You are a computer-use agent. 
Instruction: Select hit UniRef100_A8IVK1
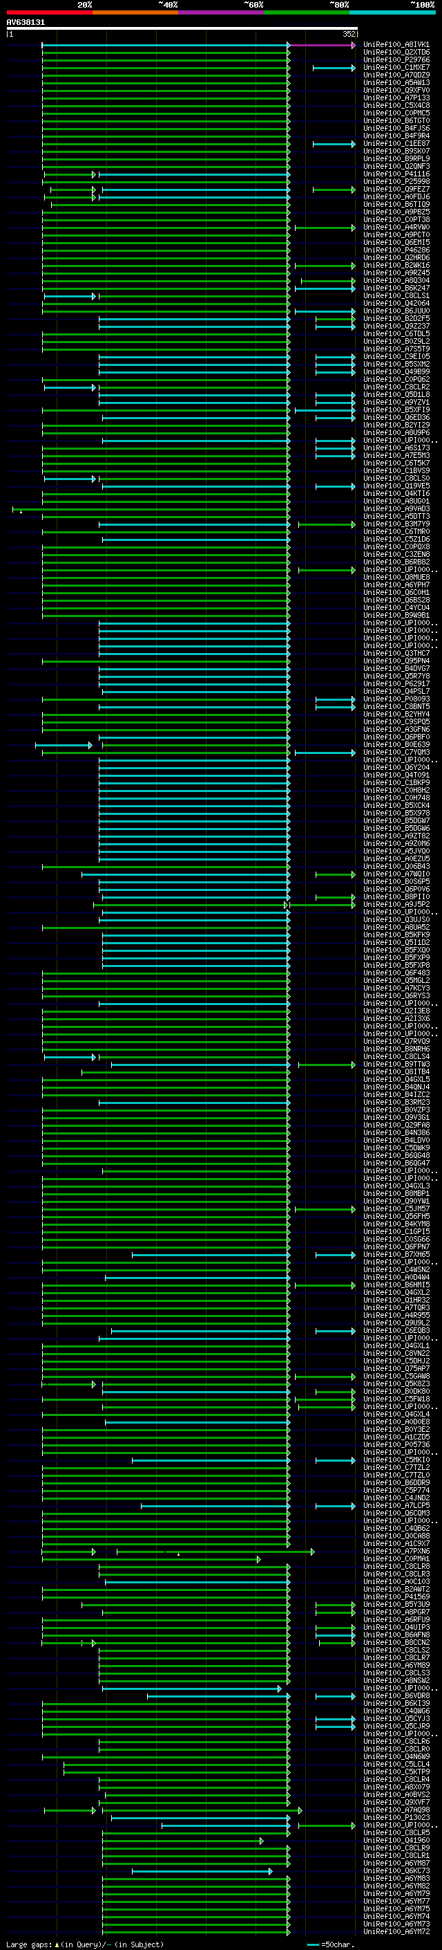click(396, 46)
